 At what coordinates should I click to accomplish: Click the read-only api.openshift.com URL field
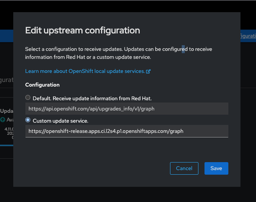[127, 109]
